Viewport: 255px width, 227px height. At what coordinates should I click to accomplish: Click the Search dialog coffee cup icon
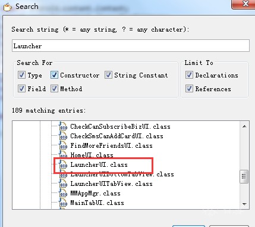click(8, 7)
